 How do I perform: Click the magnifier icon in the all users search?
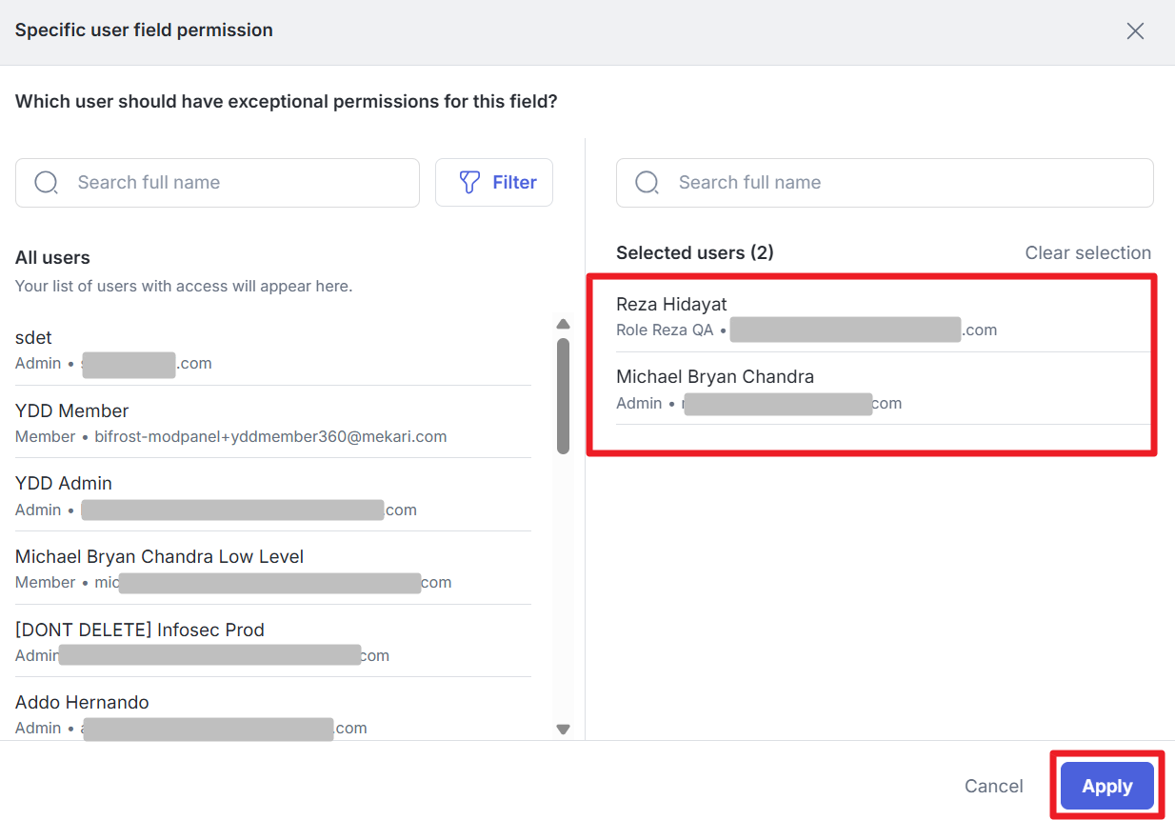[x=47, y=183]
